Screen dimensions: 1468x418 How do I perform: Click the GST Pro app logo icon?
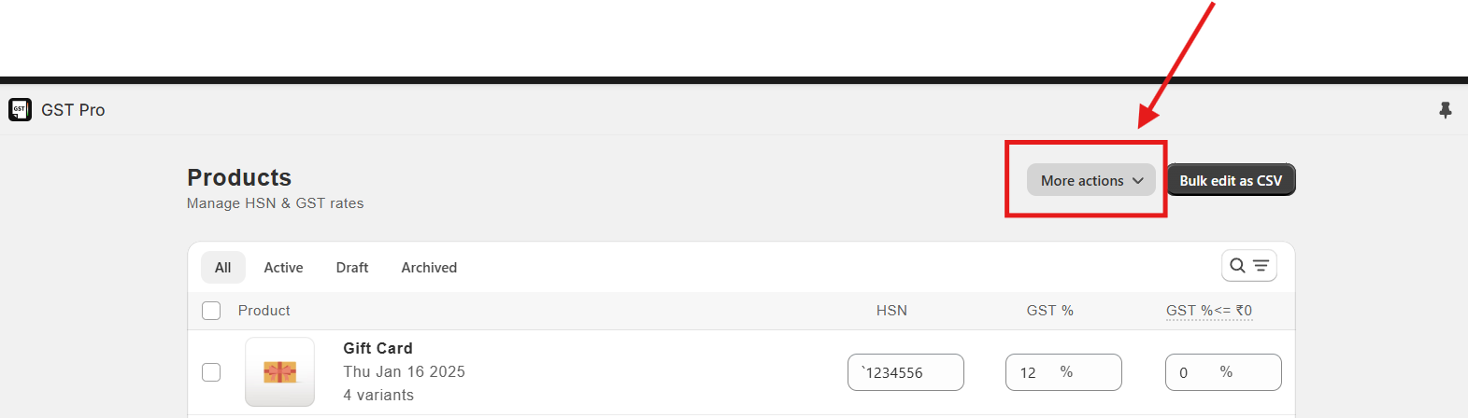(20, 110)
